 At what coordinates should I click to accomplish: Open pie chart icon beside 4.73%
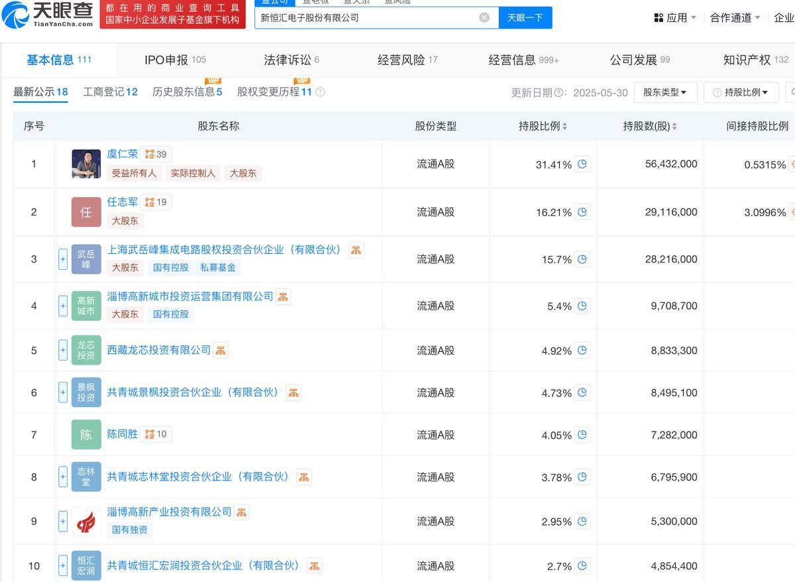click(582, 393)
